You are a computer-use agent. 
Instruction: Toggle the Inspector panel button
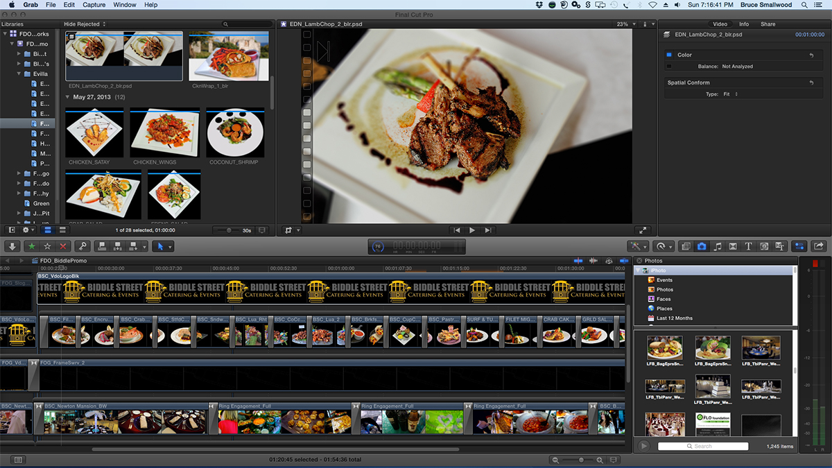(799, 246)
